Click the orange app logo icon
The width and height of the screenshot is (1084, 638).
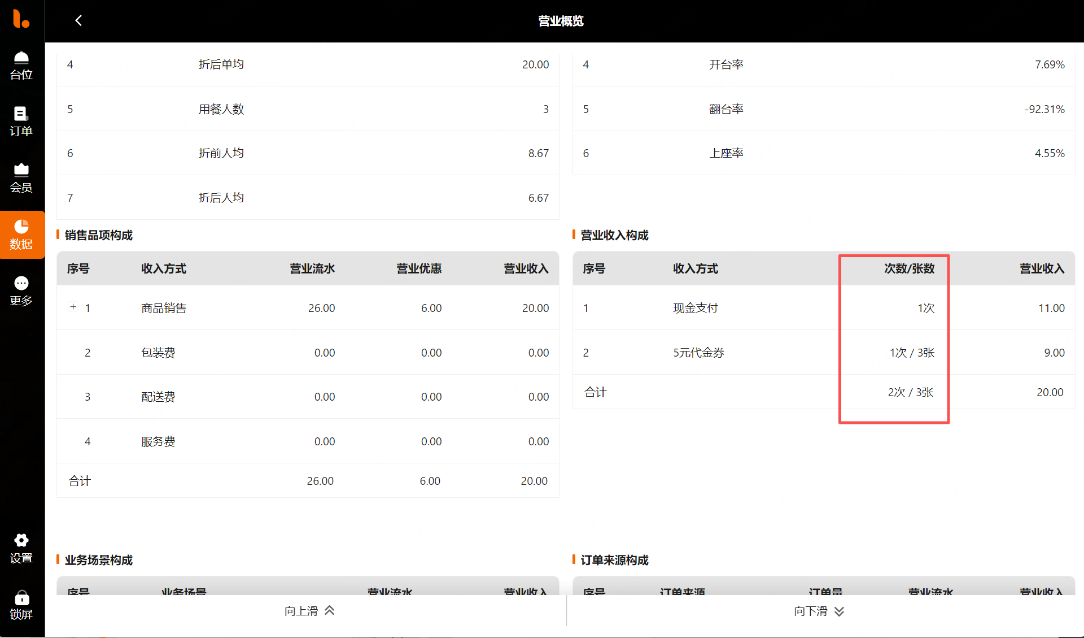tap(21, 19)
